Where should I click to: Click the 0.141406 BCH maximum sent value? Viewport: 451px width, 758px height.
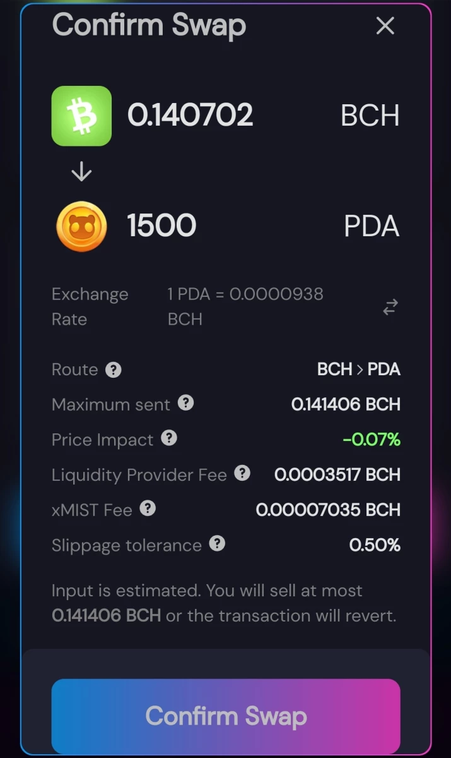(x=346, y=404)
